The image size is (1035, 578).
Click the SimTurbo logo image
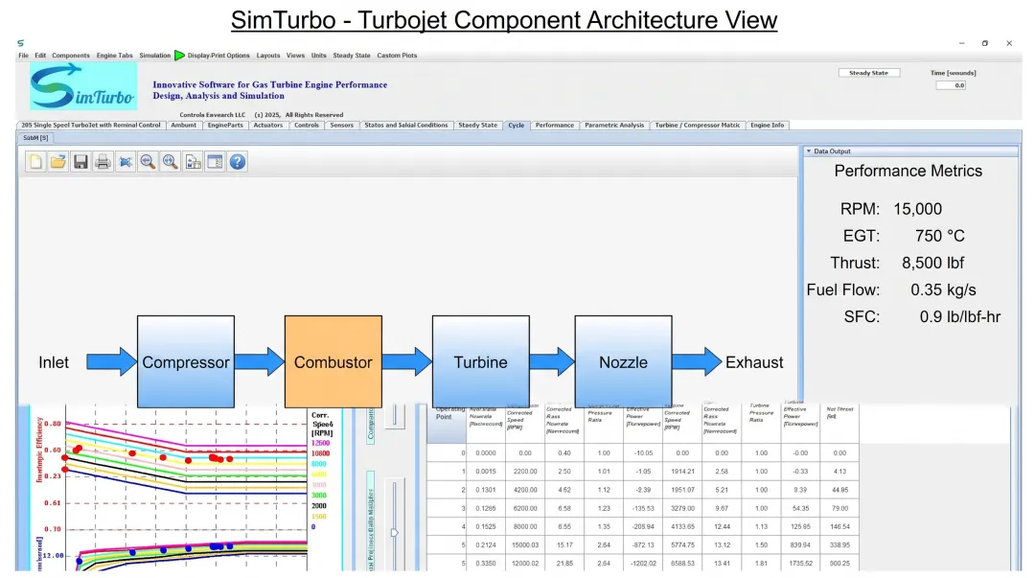point(83,86)
